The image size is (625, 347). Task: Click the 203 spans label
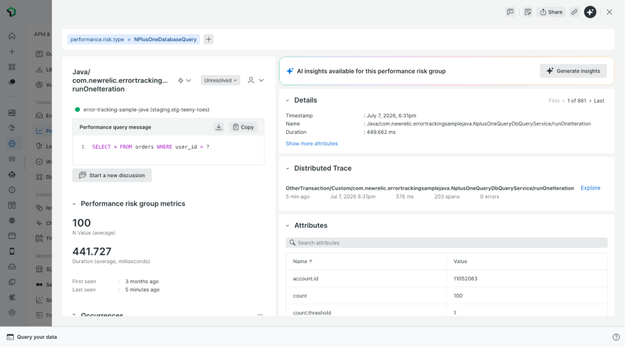pos(447,196)
